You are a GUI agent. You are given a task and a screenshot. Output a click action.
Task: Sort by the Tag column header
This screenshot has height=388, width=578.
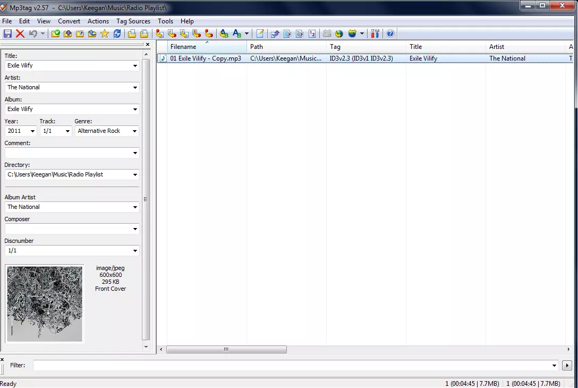click(x=366, y=46)
